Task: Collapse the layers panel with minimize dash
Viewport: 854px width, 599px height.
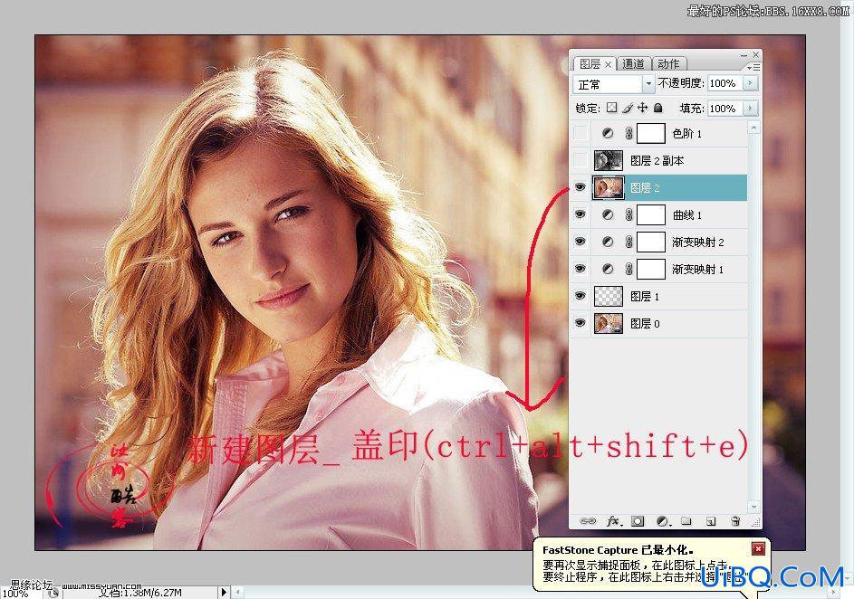Action: point(744,55)
